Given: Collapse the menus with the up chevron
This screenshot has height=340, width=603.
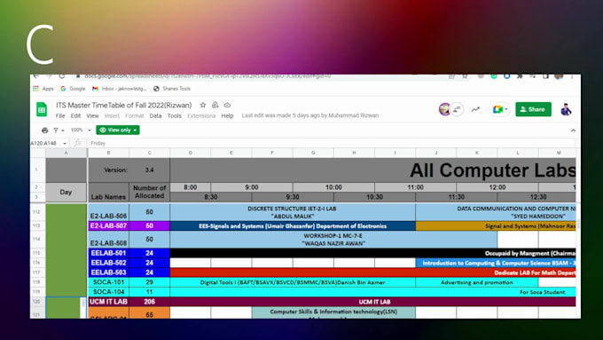Looking at the screenshot, I should point(573,130).
